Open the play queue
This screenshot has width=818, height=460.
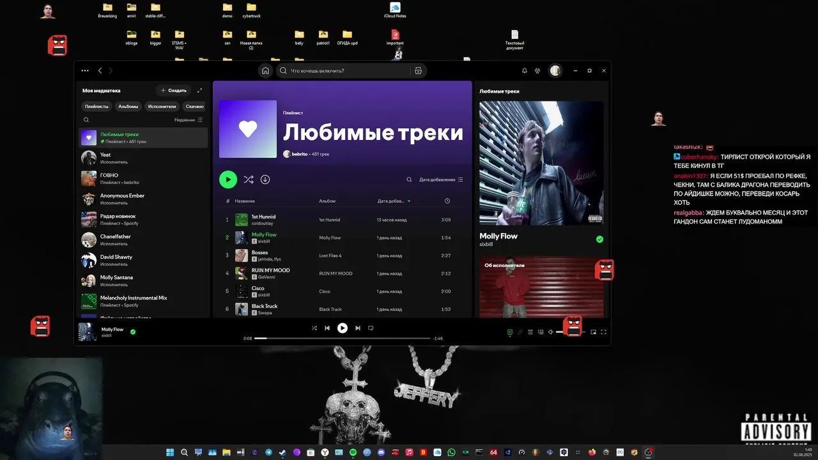pyautogui.click(x=530, y=332)
